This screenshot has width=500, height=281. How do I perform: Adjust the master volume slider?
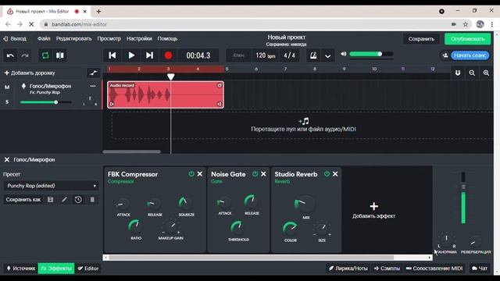tap(371, 54)
